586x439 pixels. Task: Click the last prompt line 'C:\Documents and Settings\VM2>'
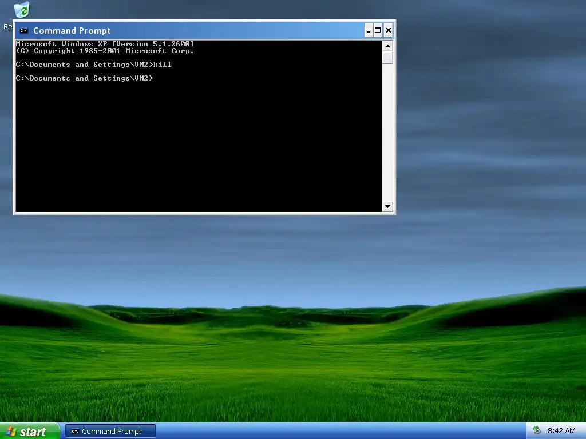85,78
